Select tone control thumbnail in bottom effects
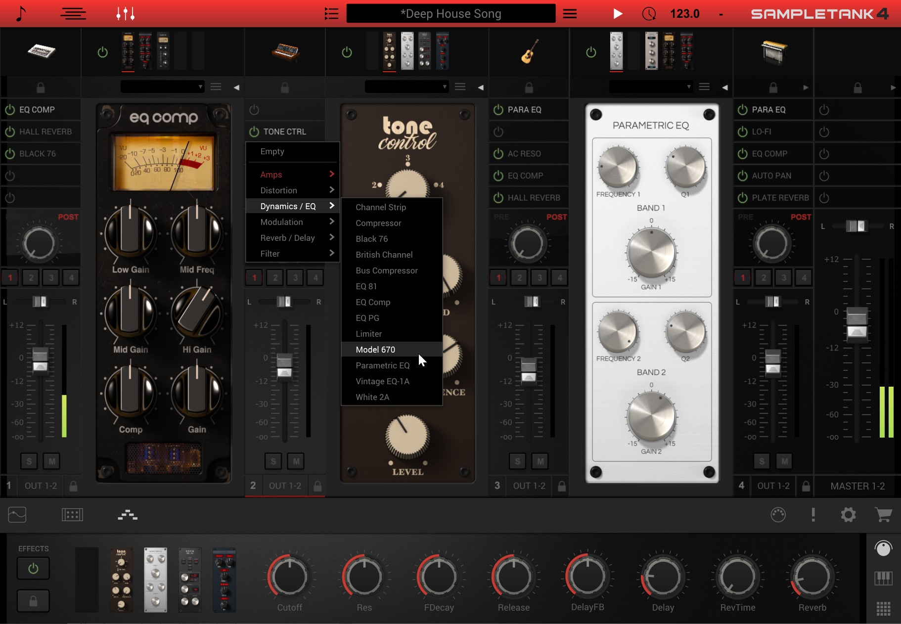The height and width of the screenshot is (624, 901). pos(121,580)
